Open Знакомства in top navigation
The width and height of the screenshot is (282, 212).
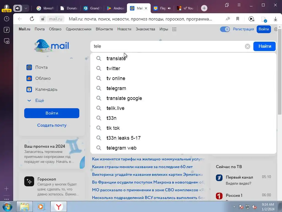145,29
